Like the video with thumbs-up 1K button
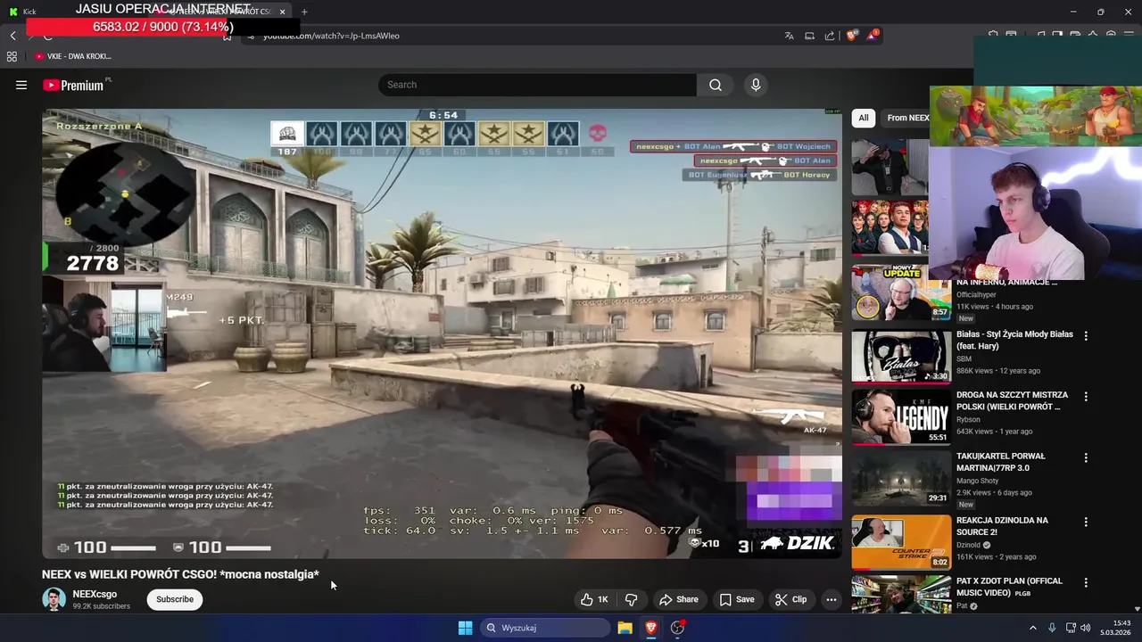 coord(594,599)
